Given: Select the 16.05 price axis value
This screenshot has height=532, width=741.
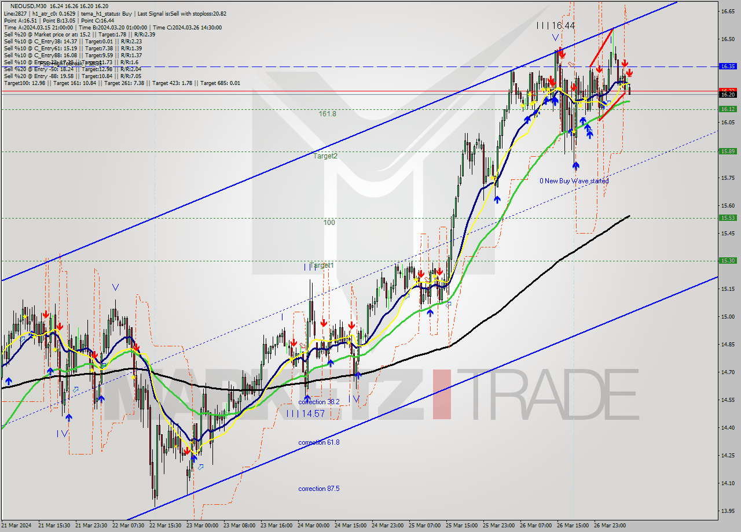Looking at the screenshot, I should point(727,122).
